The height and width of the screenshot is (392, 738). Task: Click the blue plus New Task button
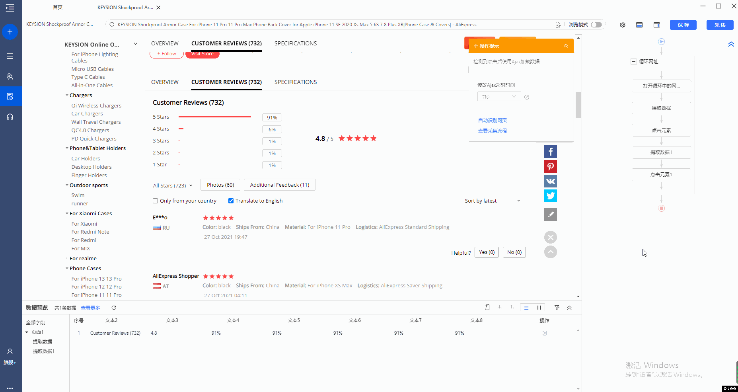[x=10, y=32]
